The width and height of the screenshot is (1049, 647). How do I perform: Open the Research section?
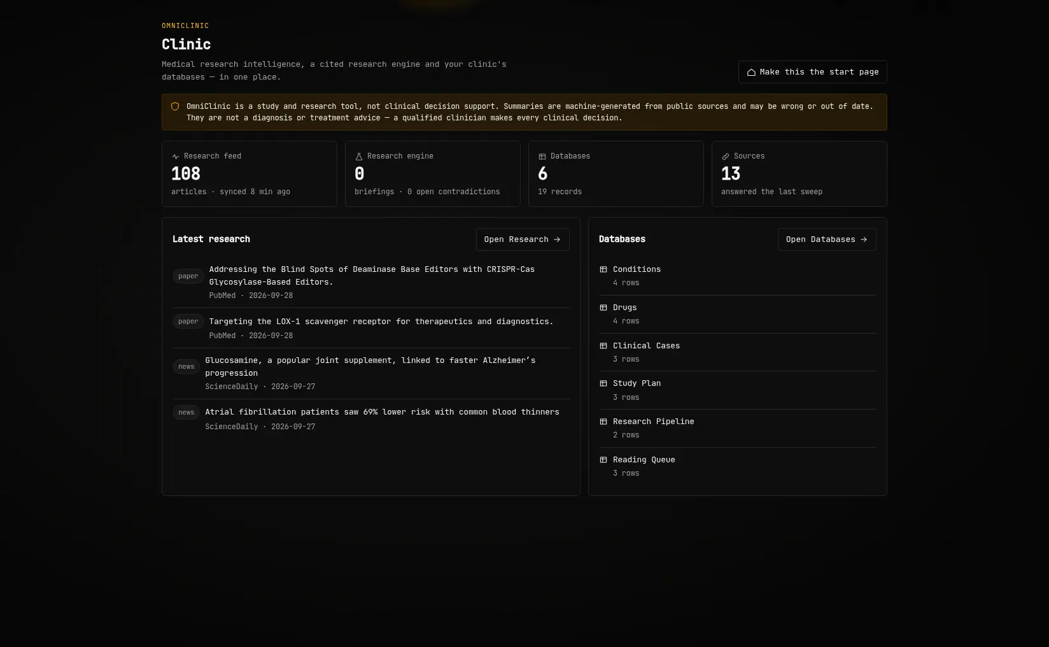[x=523, y=239]
